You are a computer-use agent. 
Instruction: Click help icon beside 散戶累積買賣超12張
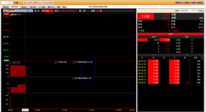click(x=74, y=78)
